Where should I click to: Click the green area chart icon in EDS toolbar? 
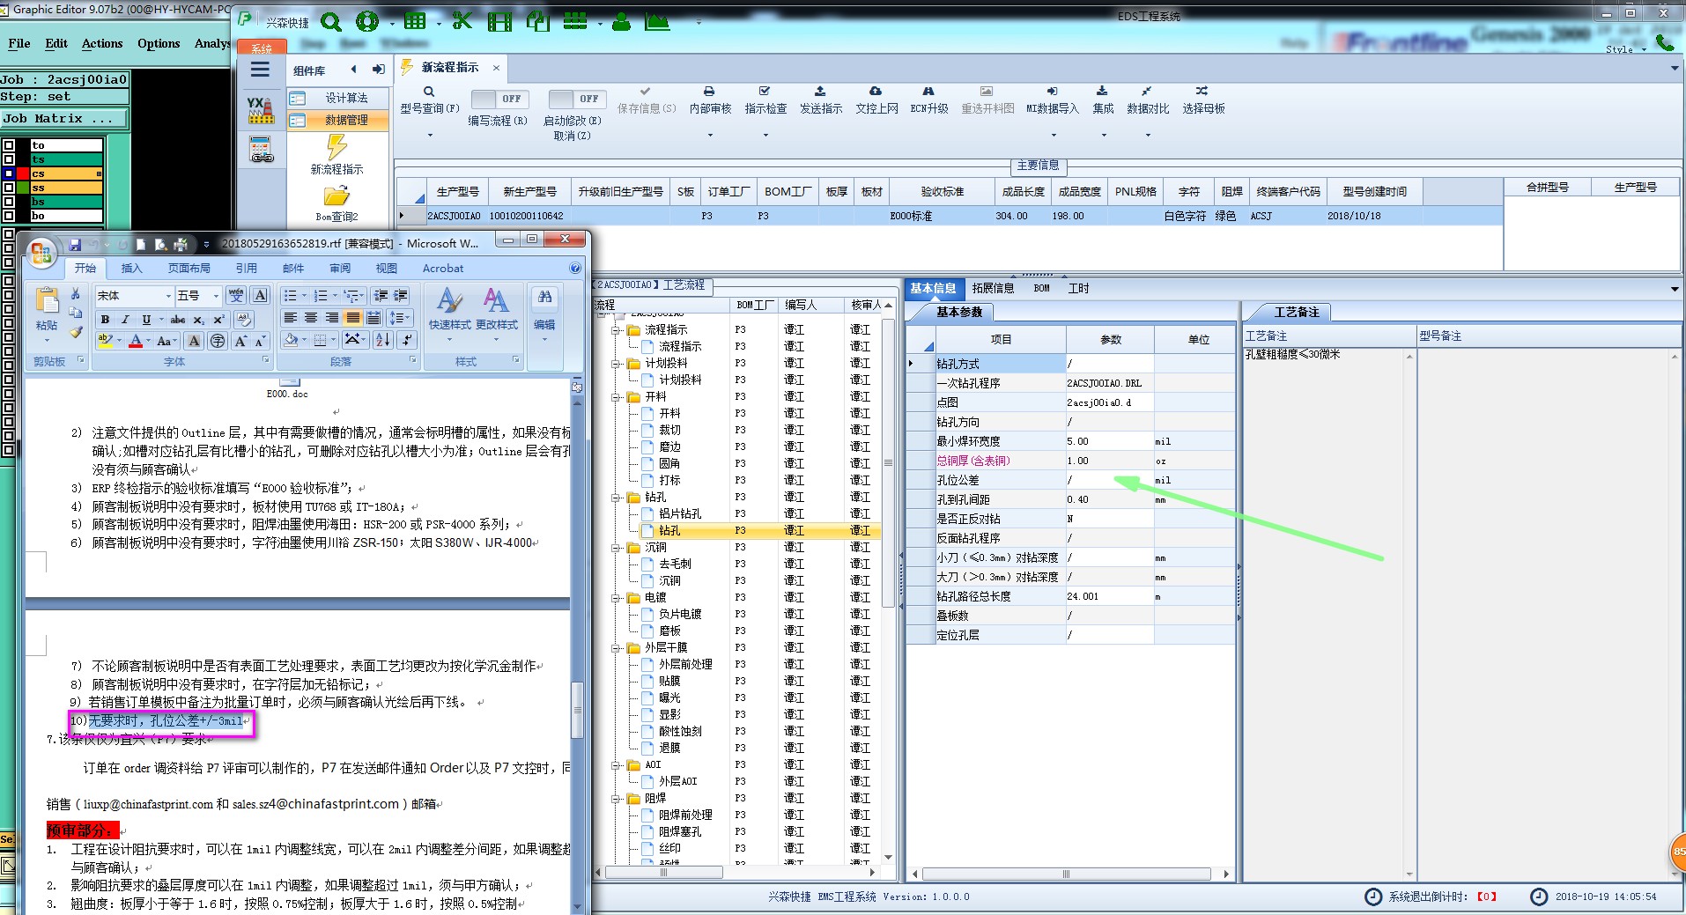657,22
